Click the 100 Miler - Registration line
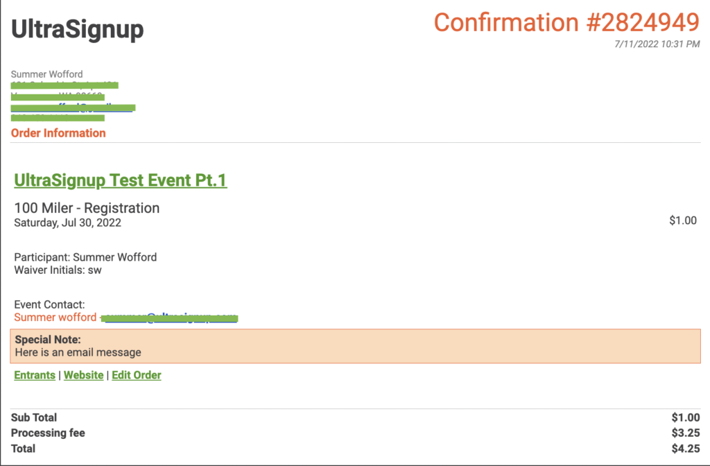The width and height of the screenshot is (710, 466). click(87, 208)
